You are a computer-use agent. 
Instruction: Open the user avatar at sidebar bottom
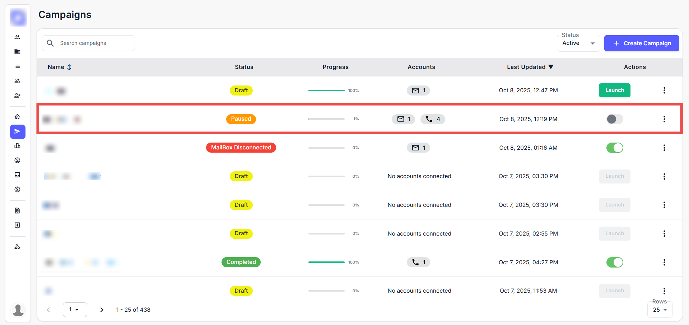point(18,310)
